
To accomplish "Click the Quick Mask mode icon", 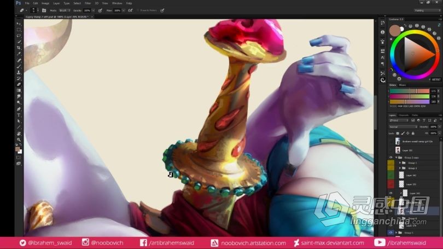I will (19, 157).
